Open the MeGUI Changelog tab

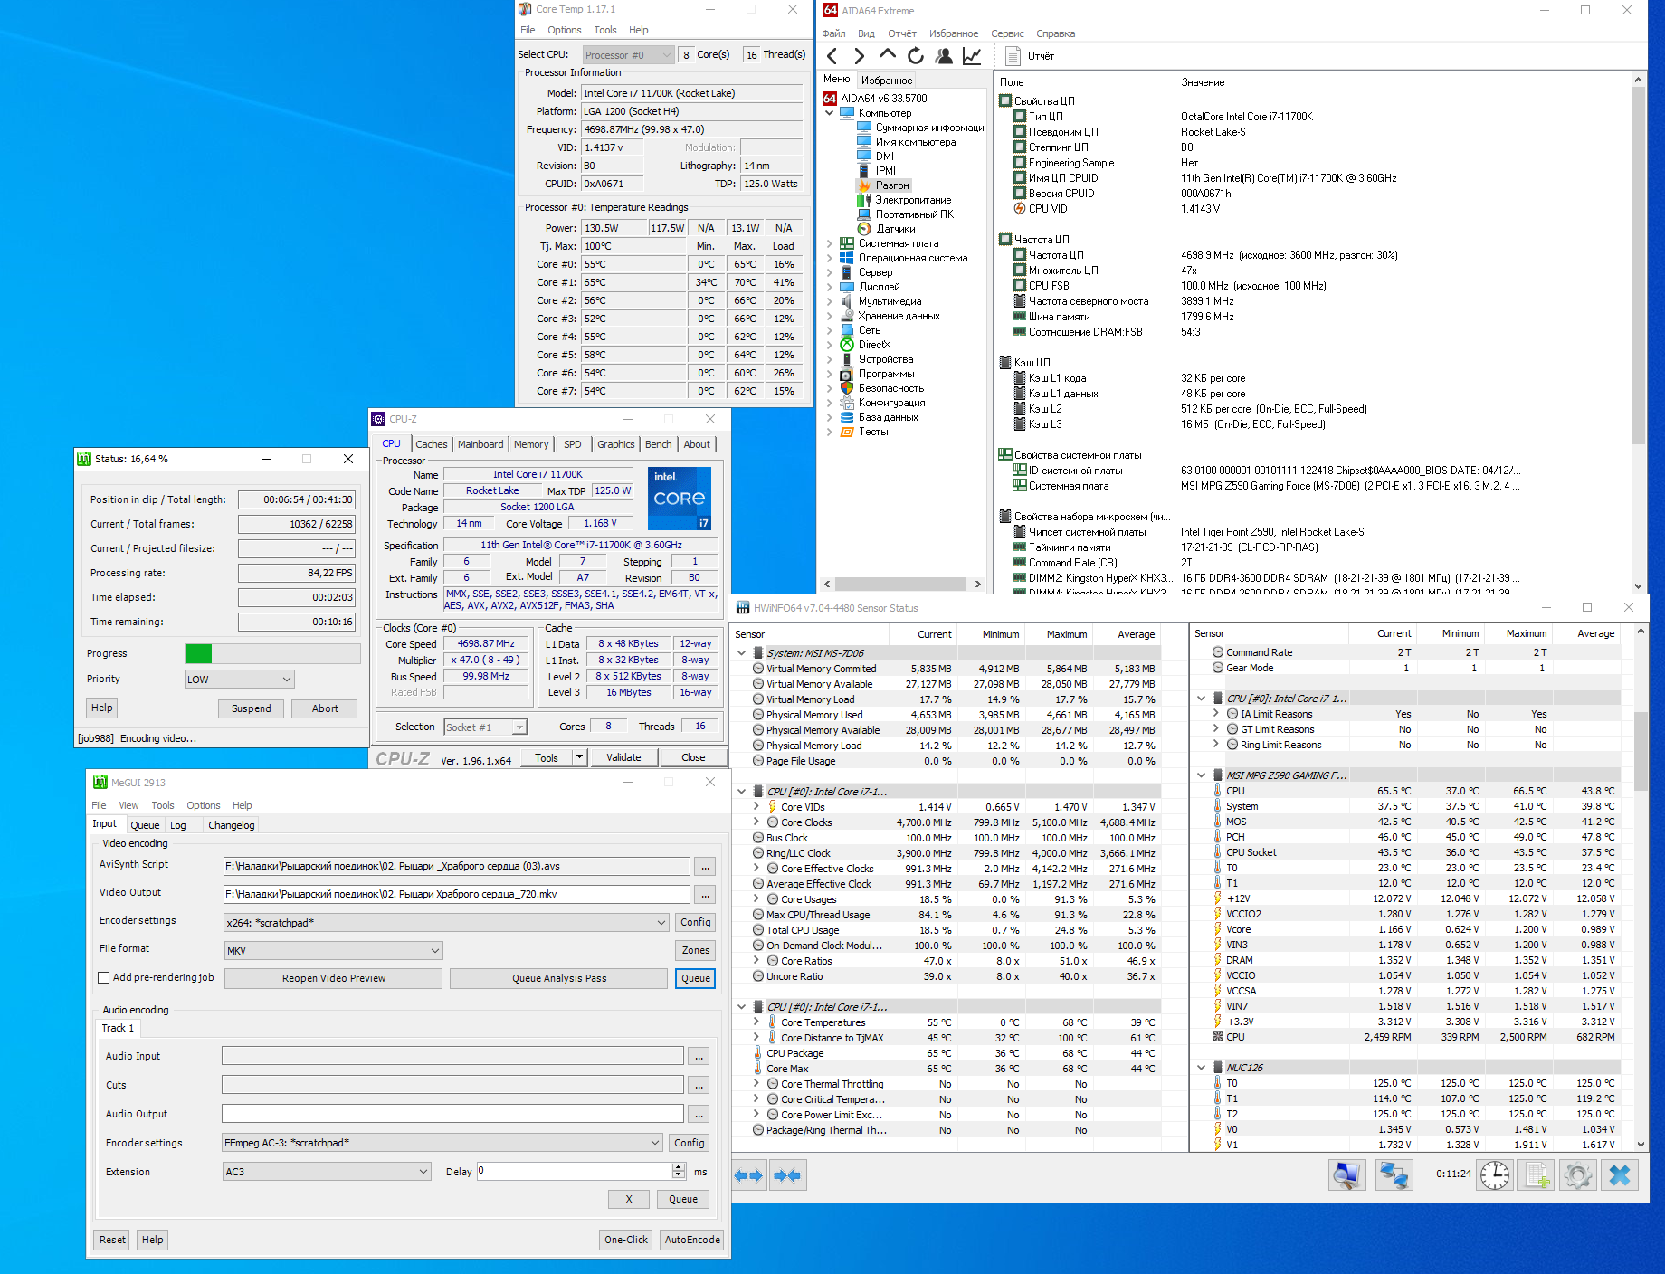[232, 825]
